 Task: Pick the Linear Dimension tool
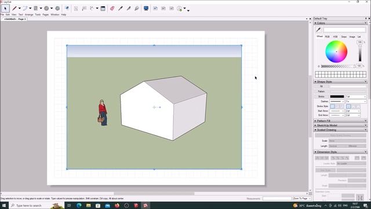click(92, 9)
